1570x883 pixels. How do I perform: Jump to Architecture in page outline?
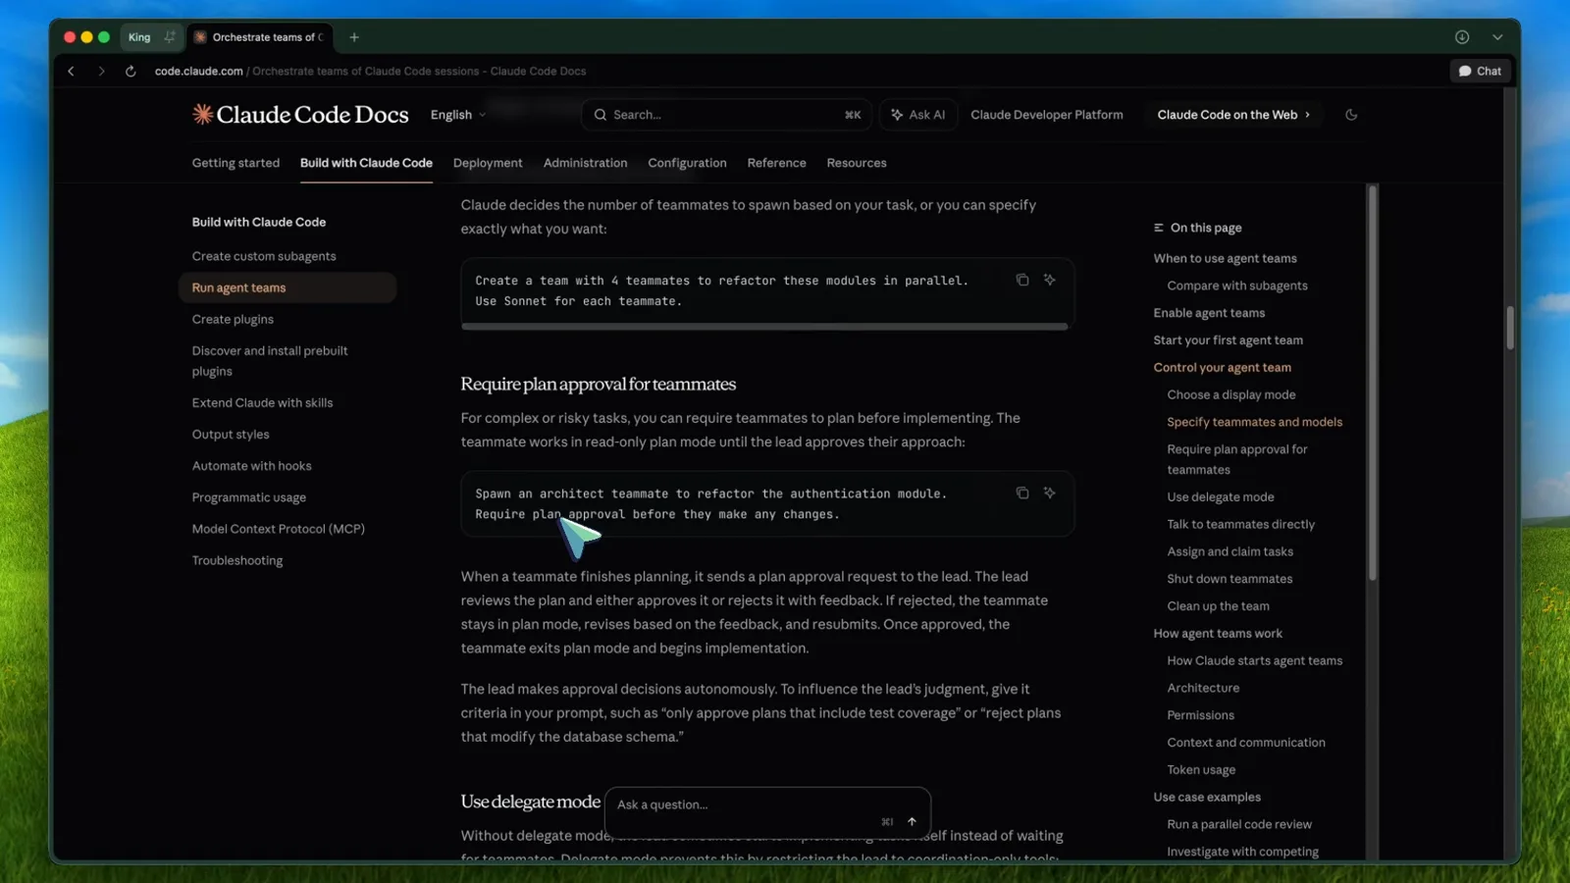tap(1203, 689)
